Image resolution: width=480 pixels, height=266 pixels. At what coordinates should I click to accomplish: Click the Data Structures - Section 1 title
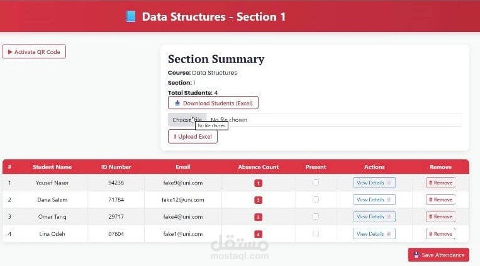[214, 17]
